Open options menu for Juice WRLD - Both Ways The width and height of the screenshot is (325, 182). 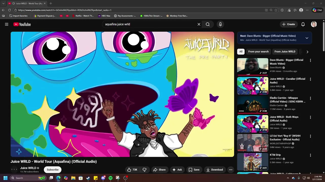[x=310, y=117]
